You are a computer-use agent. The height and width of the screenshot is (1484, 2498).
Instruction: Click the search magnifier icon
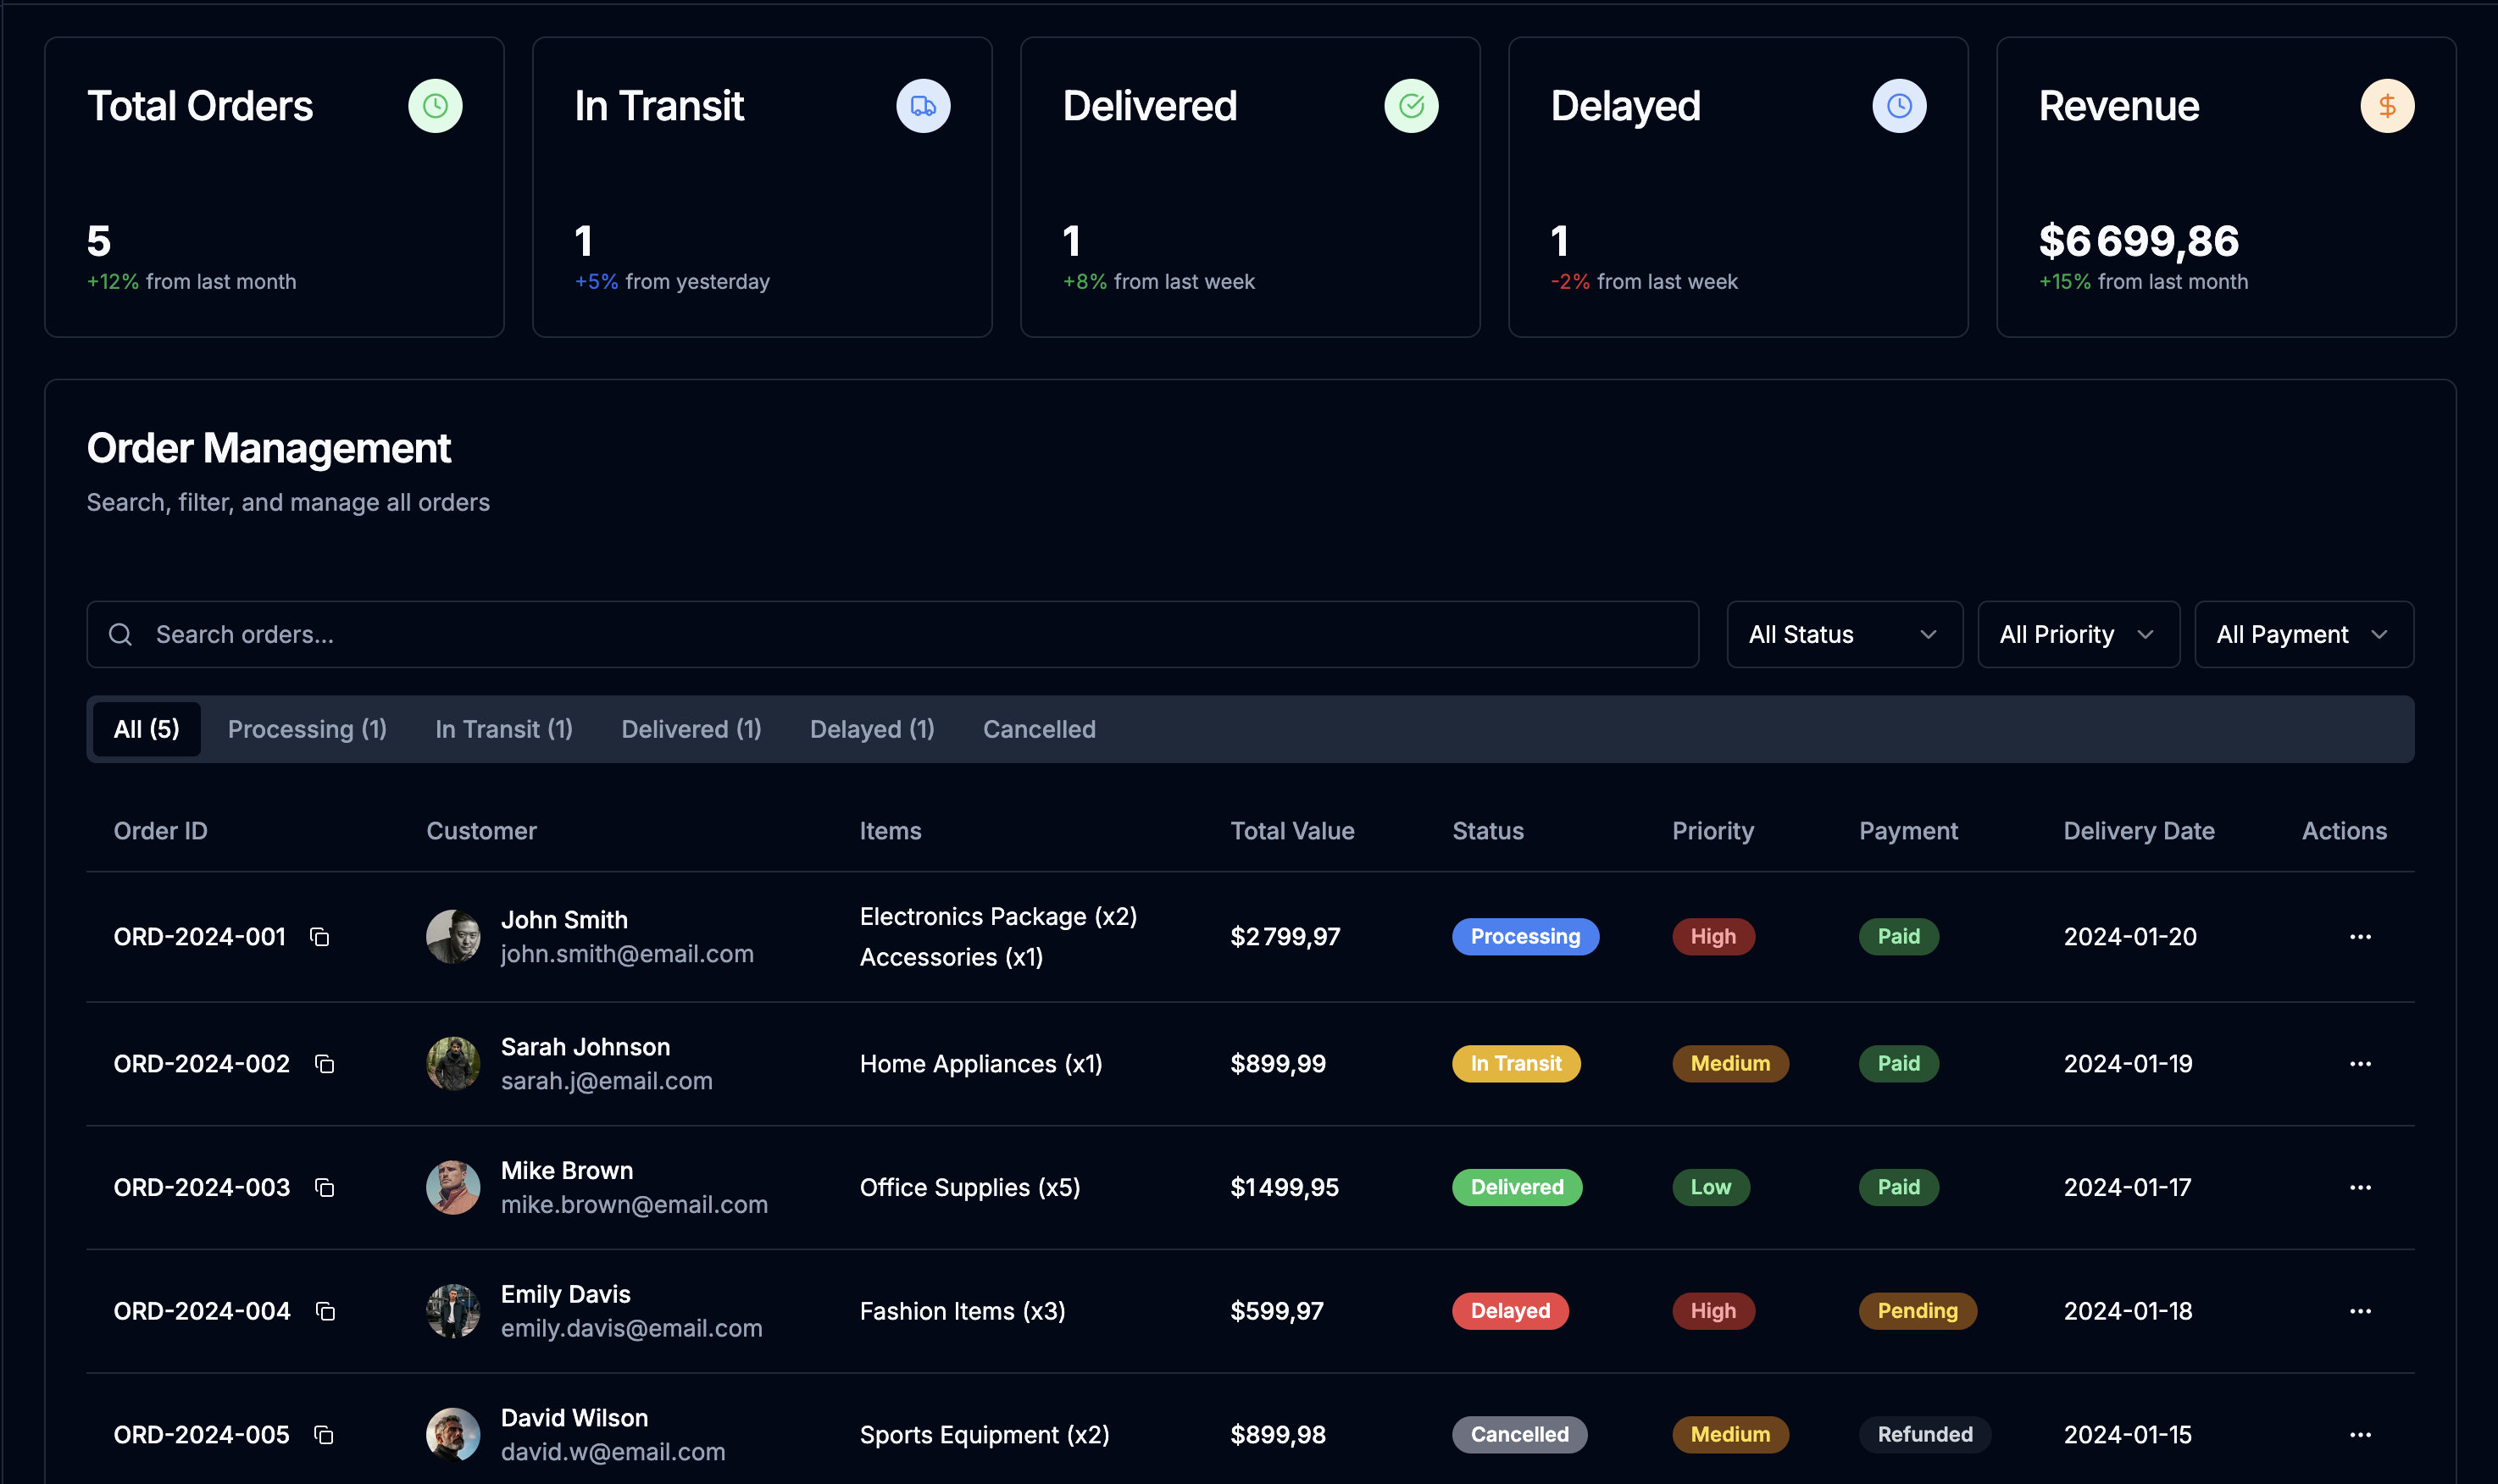pos(121,634)
